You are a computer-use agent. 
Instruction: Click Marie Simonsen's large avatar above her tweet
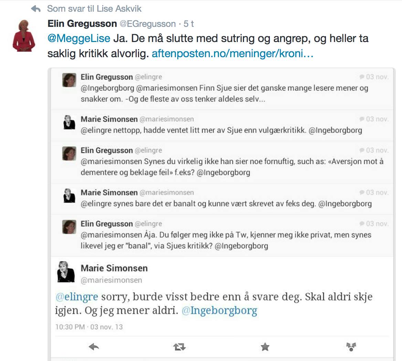pyautogui.click(x=66, y=272)
